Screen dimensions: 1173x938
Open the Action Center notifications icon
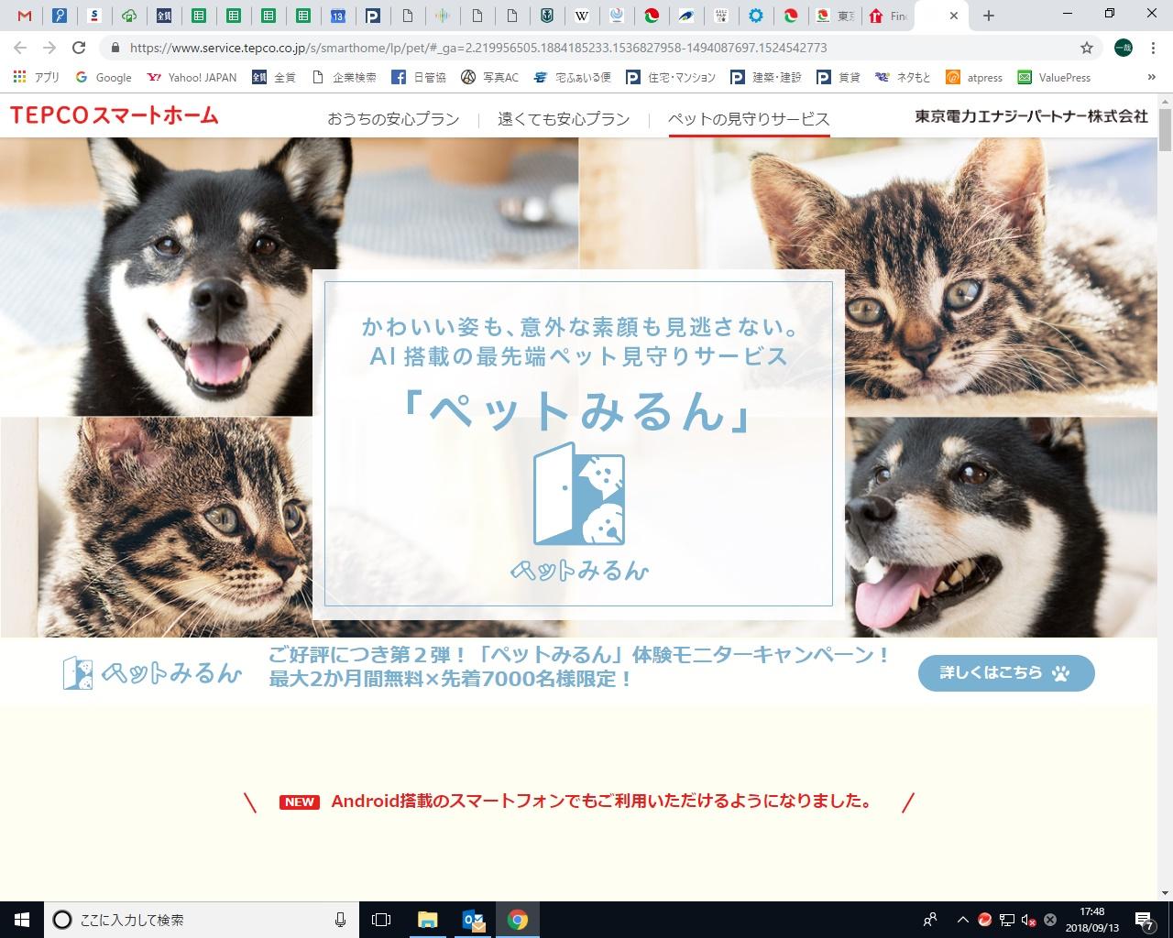tap(1145, 920)
